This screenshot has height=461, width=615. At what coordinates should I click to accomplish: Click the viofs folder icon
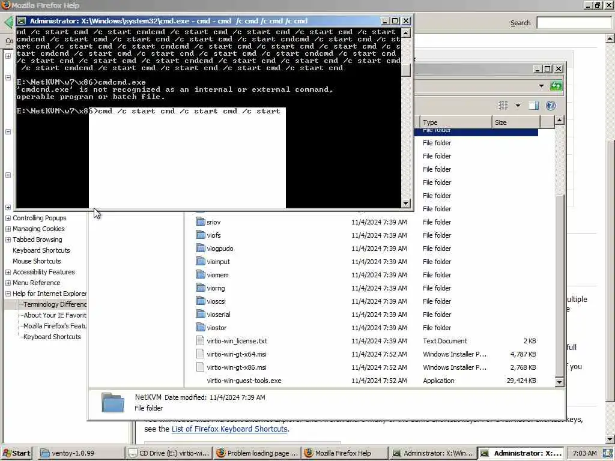click(201, 235)
